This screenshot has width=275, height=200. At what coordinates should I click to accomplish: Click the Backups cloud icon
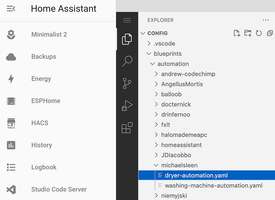(11, 57)
